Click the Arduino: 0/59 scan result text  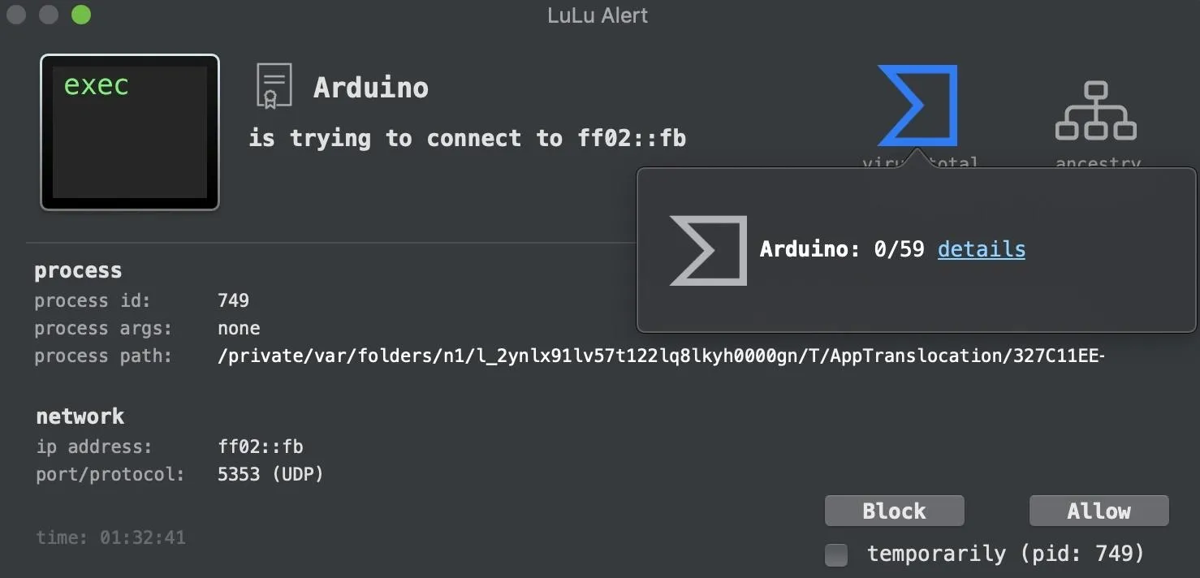pyautogui.click(x=842, y=249)
